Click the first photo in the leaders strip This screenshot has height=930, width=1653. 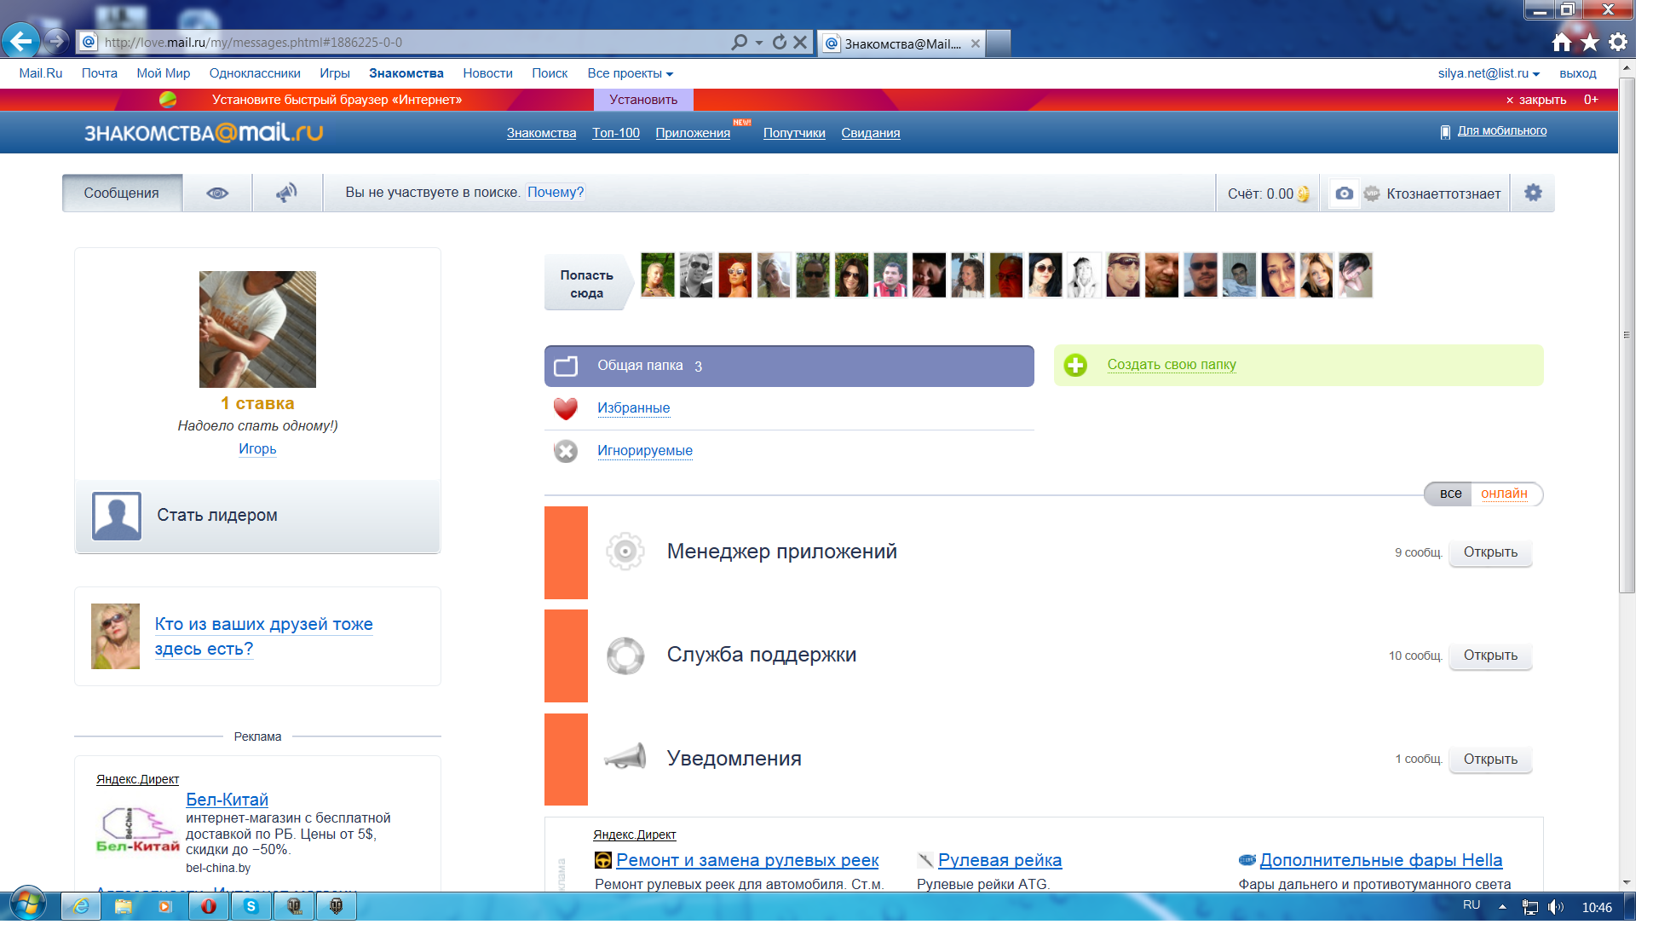tap(657, 275)
